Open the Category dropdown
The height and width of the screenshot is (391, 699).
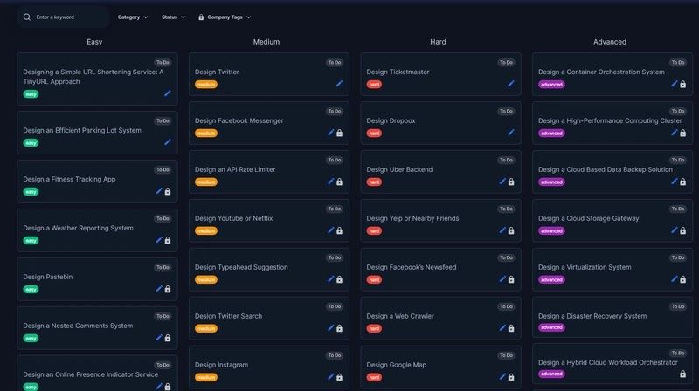[x=133, y=17]
